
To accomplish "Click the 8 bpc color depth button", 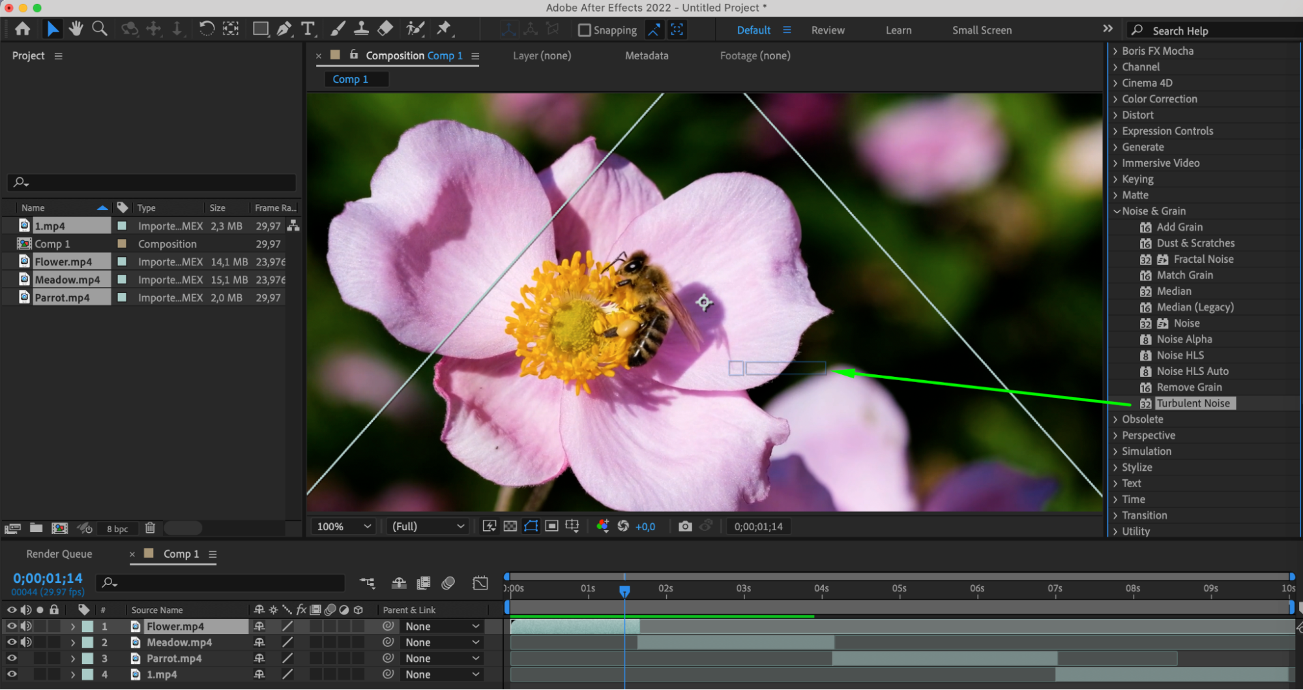I will (117, 529).
